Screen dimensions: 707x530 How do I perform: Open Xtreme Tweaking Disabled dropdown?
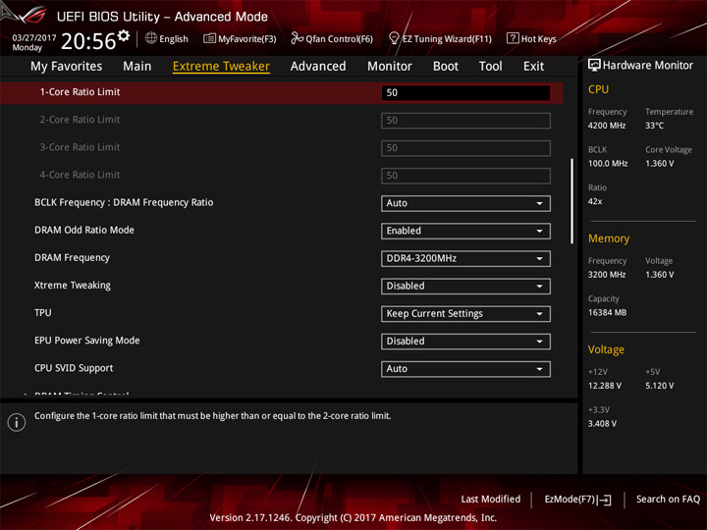tap(465, 287)
